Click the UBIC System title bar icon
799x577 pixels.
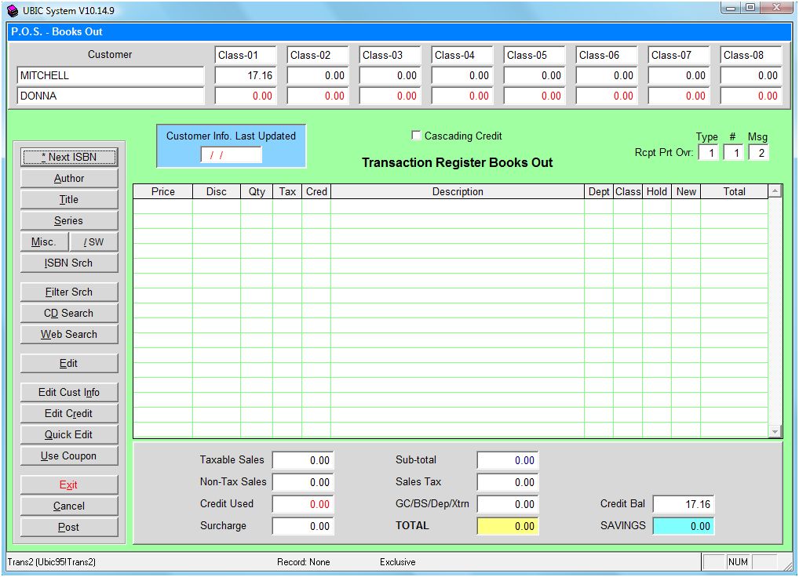(13, 11)
